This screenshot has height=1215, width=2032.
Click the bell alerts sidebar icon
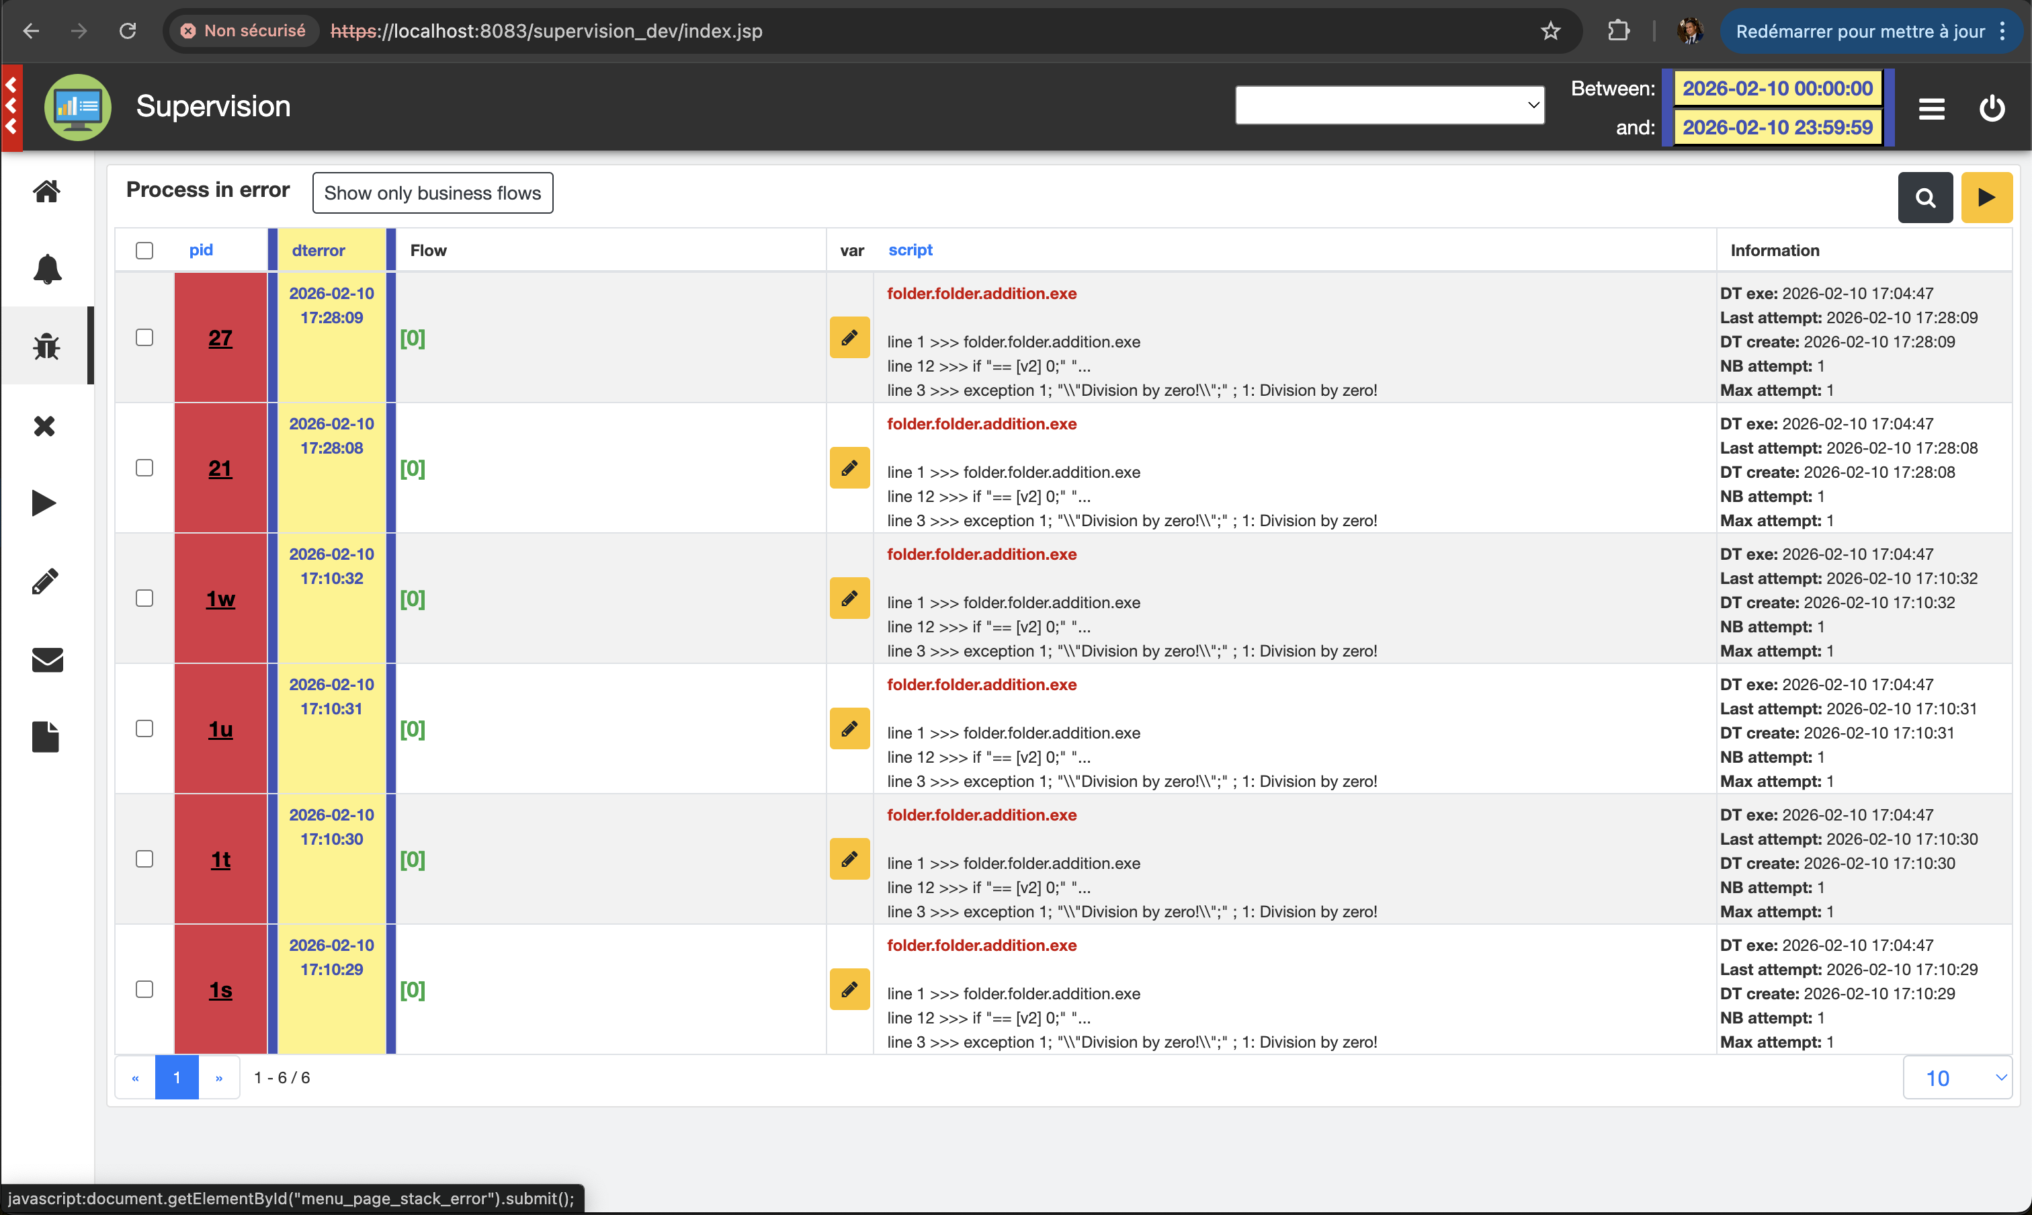tap(46, 269)
